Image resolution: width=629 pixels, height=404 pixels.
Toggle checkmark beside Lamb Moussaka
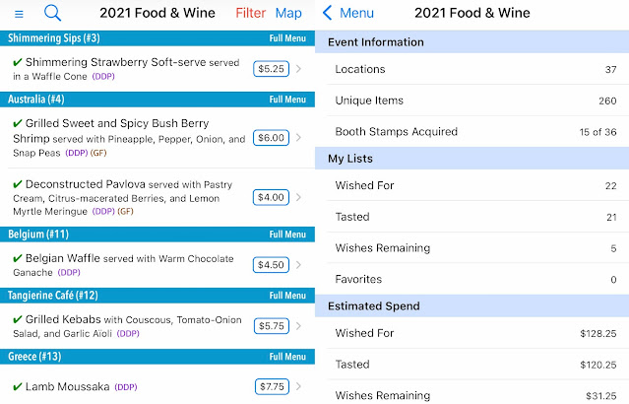click(17, 387)
